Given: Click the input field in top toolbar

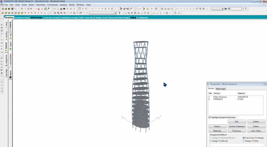Looking at the screenshot, I should [x=236, y=9].
